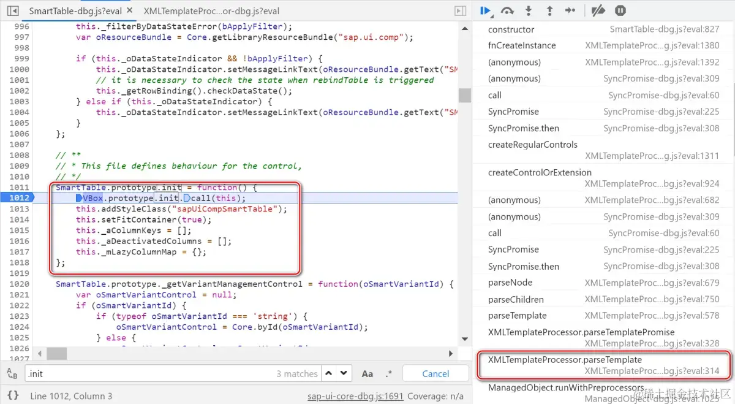The width and height of the screenshot is (735, 404).
Task: Select the parseTemplate frame at eval:578
Action: (x=603, y=316)
